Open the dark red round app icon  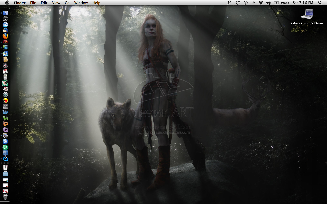click(x=5, y=42)
